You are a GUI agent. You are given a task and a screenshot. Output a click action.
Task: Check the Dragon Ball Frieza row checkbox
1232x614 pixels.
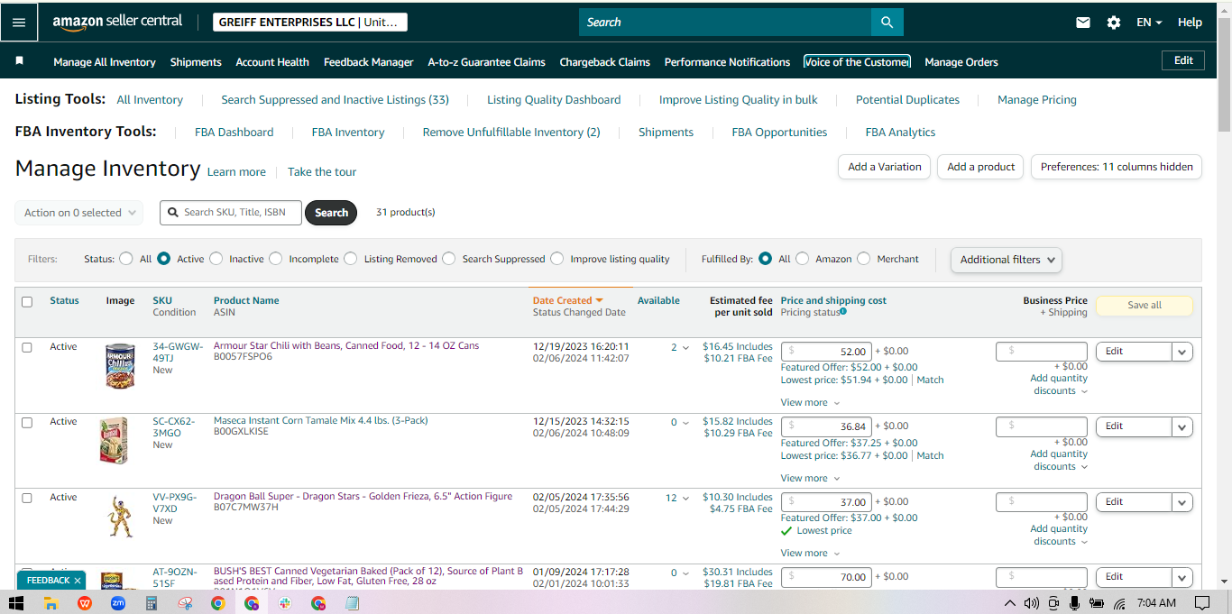pyautogui.click(x=27, y=498)
